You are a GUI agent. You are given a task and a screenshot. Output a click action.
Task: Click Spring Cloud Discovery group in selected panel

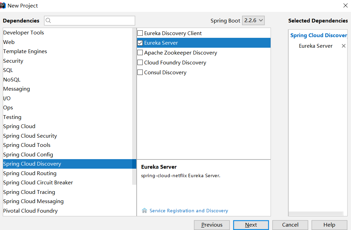tap(319, 35)
